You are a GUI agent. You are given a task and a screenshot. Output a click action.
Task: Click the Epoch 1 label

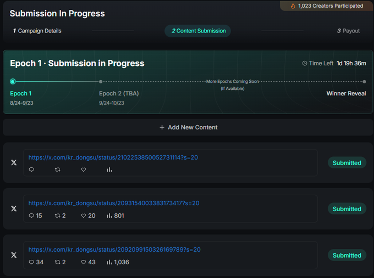click(21, 93)
